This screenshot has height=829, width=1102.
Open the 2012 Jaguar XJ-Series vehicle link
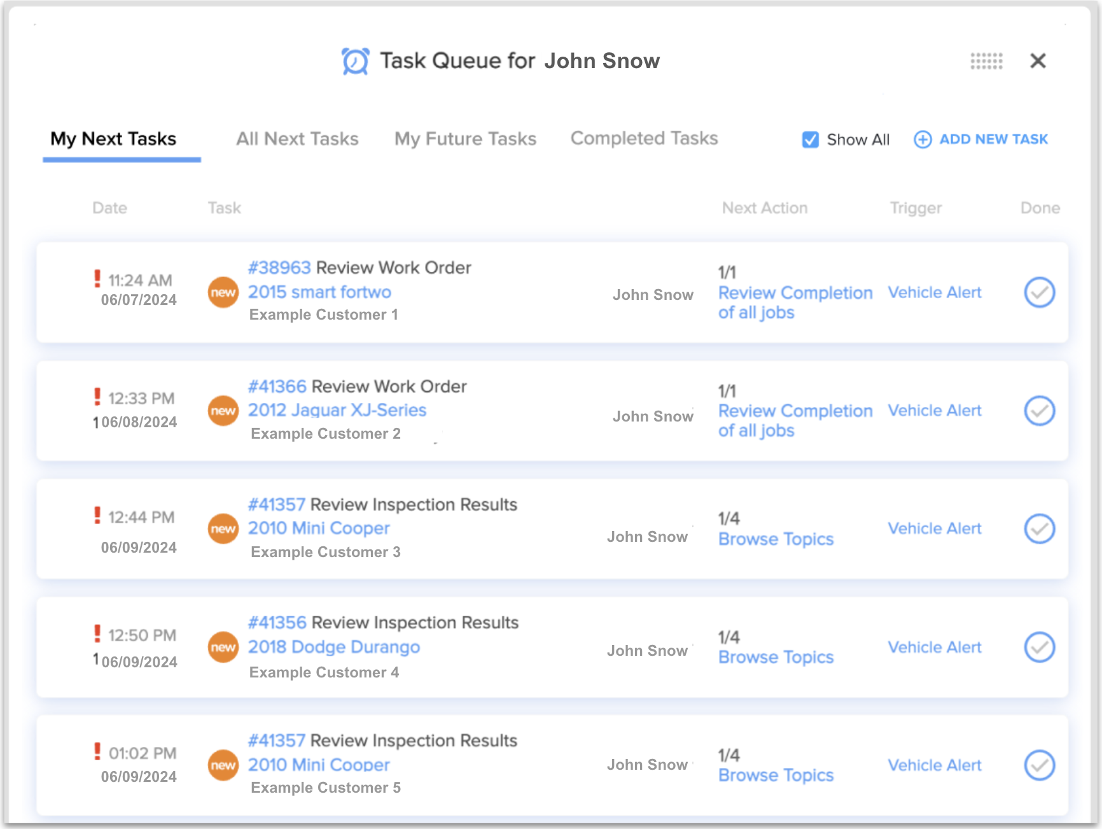pos(337,410)
